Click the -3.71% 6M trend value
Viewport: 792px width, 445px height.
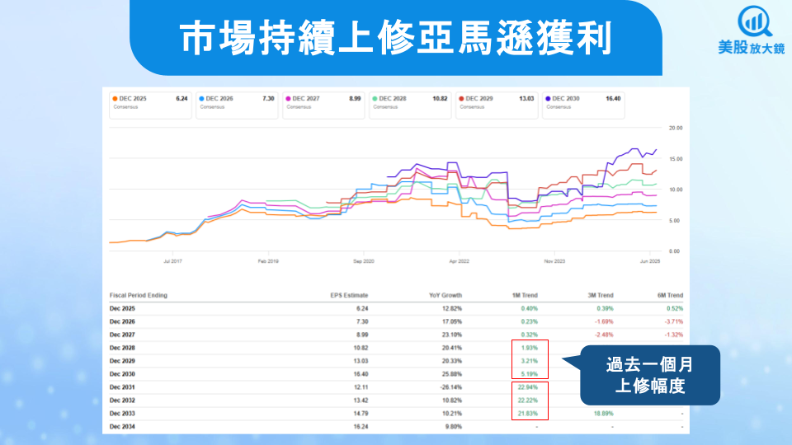pyautogui.click(x=674, y=321)
